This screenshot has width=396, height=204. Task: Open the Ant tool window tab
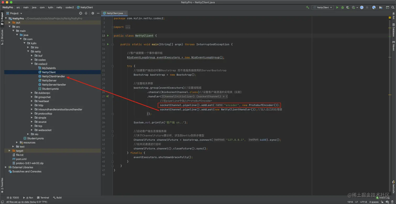(393, 16)
